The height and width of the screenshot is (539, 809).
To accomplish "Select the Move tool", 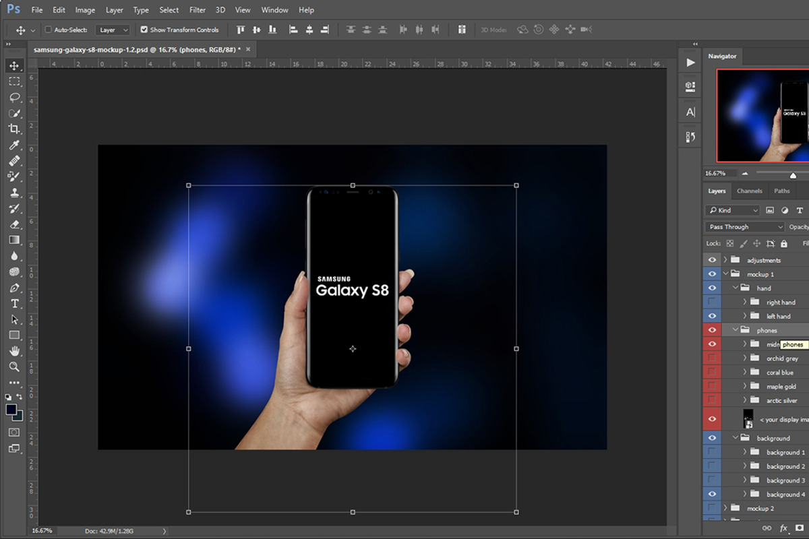I will coord(14,65).
